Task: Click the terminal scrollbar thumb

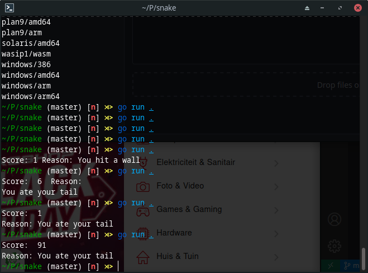Action: tap(364, 260)
